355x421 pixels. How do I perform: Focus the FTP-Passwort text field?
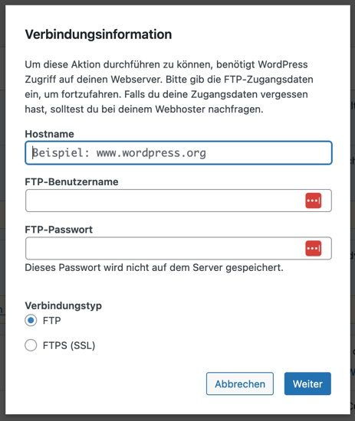179,248
